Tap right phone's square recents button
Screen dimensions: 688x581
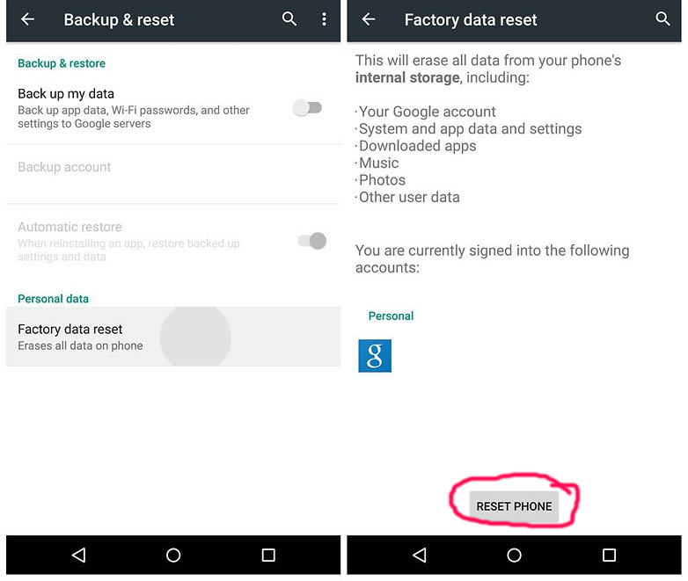(609, 556)
